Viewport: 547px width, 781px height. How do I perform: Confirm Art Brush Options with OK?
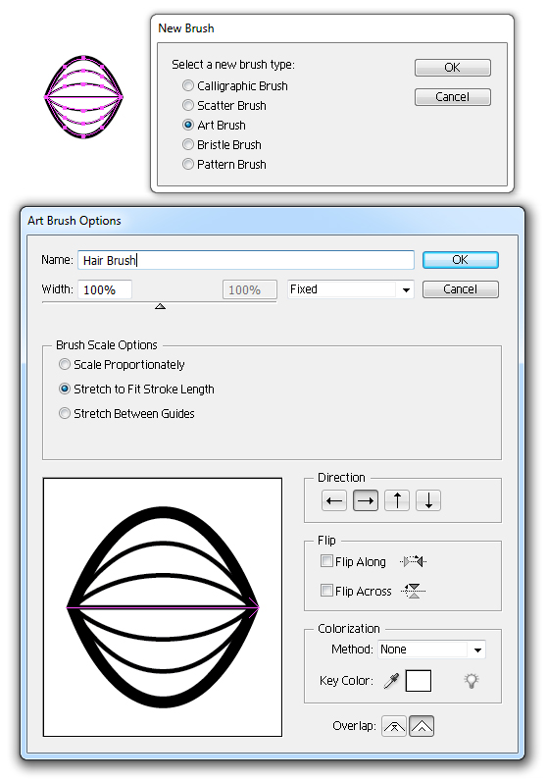point(461,260)
